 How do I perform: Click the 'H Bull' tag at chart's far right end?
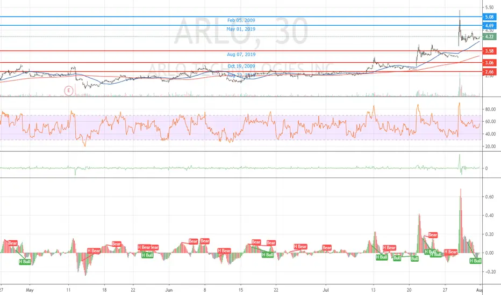click(475, 261)
